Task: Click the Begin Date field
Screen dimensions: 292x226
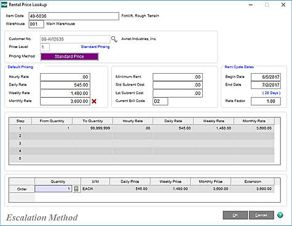Action: click(266, 77)
